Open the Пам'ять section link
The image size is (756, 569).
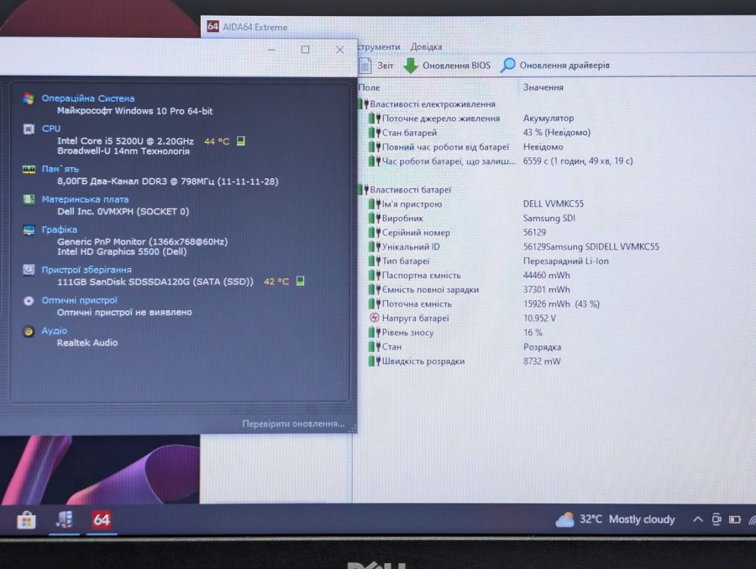coord(60,169)
